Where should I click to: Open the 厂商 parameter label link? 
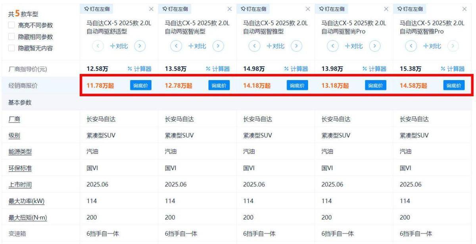pyautogui.click(x=14, y=119)
